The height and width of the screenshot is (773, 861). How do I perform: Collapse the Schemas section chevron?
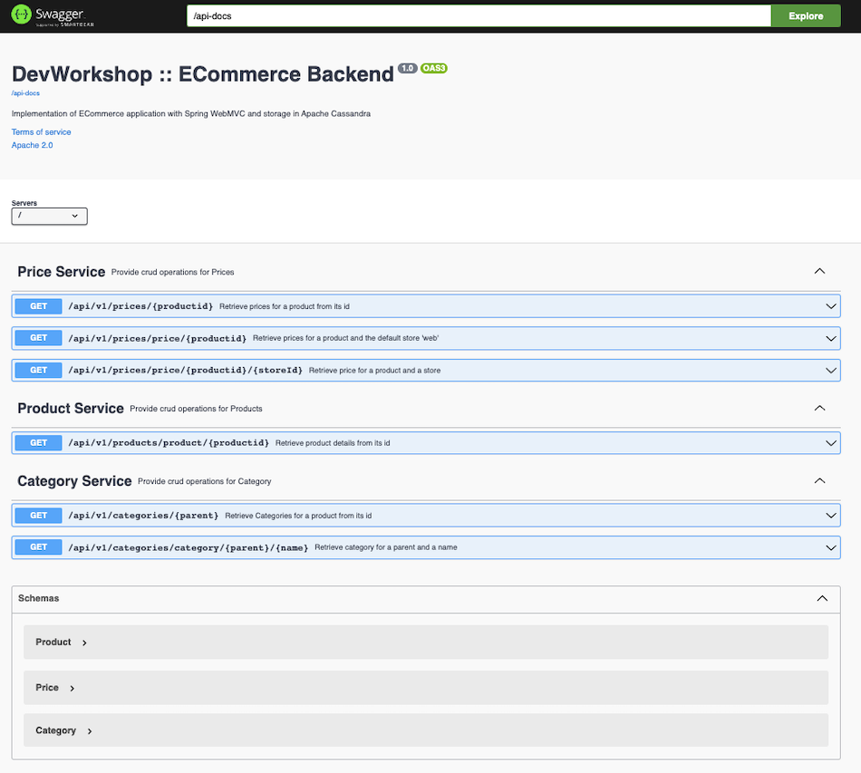click(822, 598)
